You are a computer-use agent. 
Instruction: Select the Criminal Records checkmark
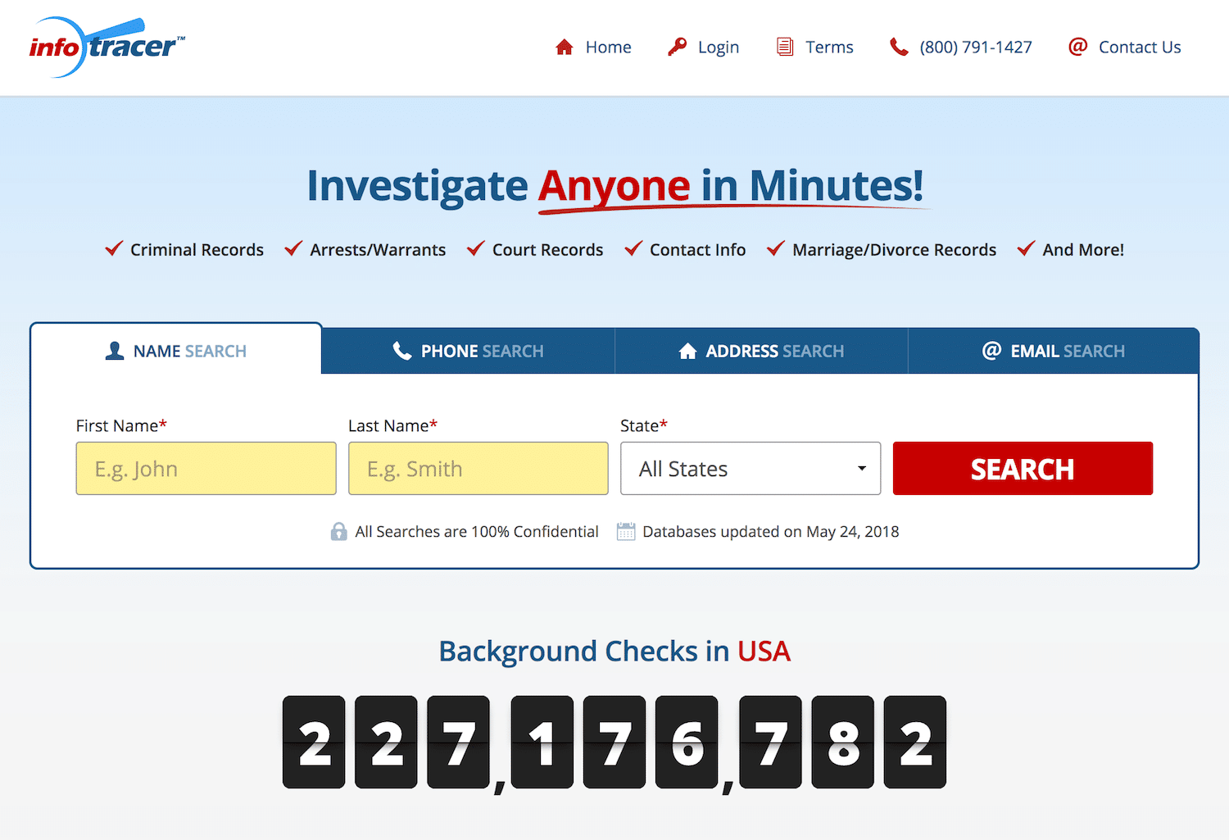click(x=113, y=248)
